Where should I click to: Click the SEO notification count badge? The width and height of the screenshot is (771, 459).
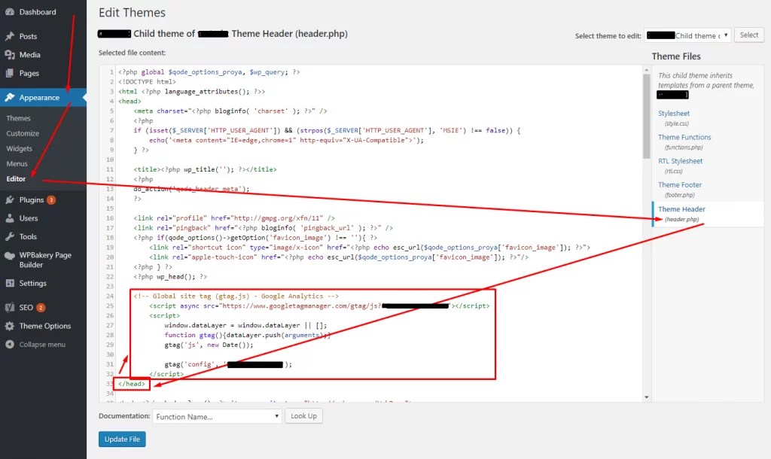point(41,308)
